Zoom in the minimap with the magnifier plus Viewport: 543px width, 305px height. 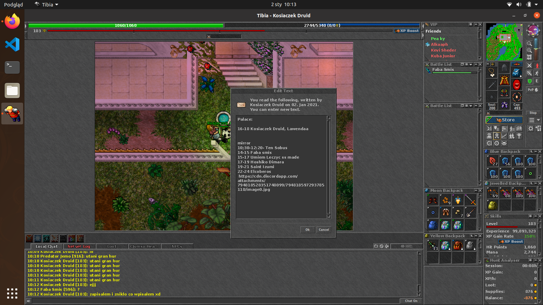tap(529, 50)
